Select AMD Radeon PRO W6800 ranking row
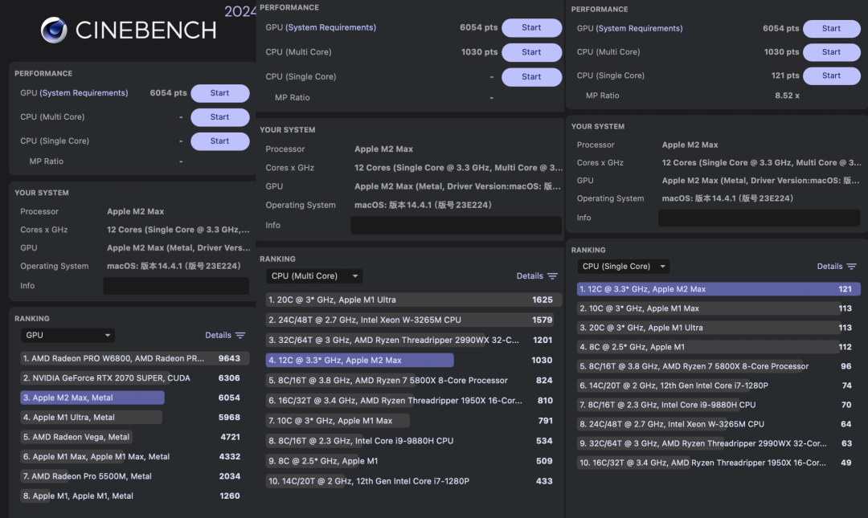This screenshot has width=868, height=518. (134, 359)
